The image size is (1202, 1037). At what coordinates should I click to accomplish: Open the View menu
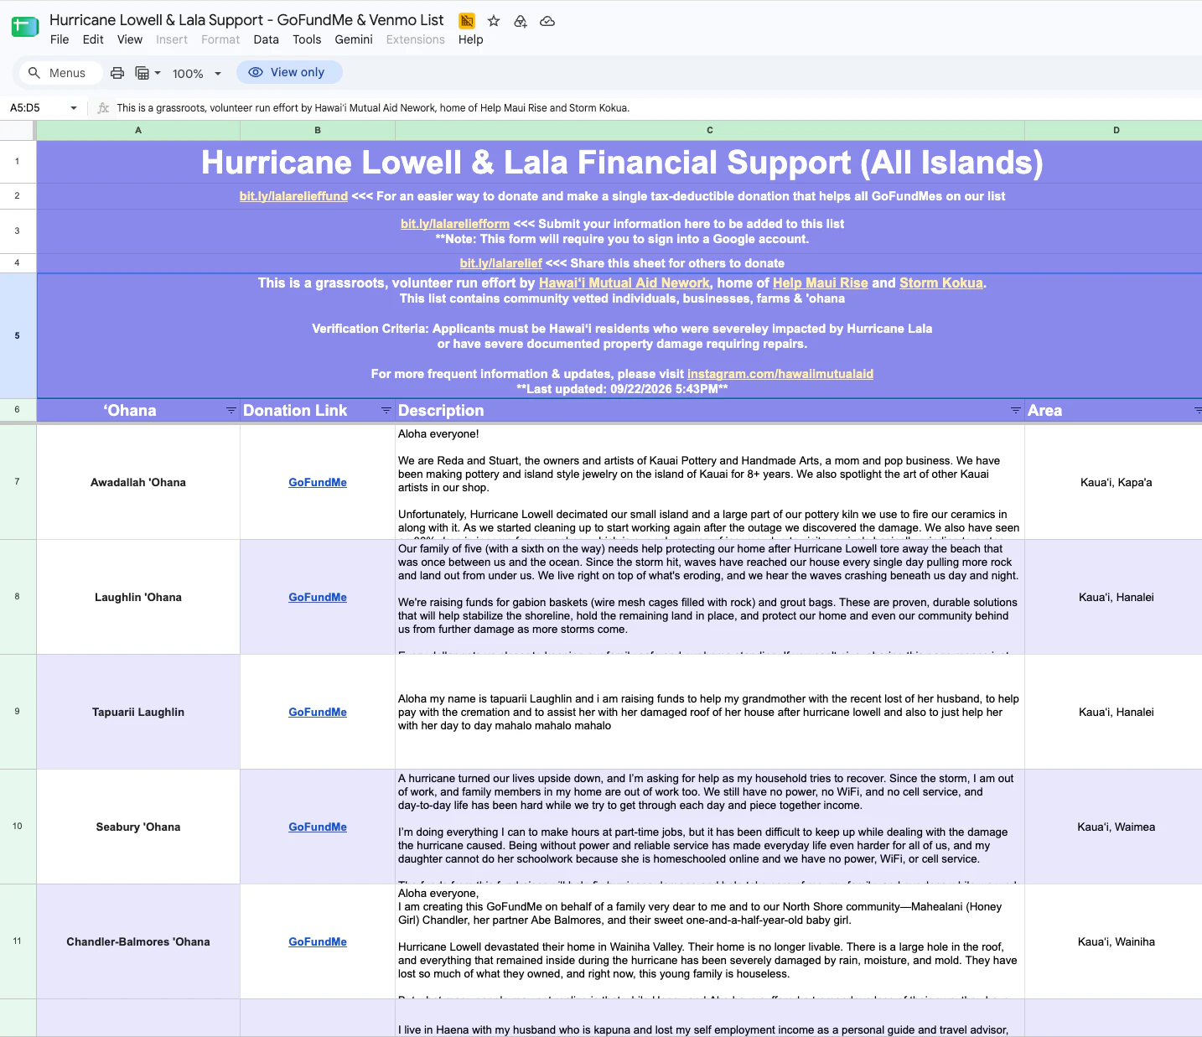pyautogui.click(x=130, y=39)
